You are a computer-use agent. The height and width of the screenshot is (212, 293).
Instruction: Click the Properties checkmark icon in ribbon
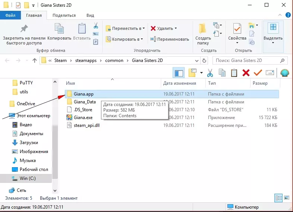tap(237, 29)
